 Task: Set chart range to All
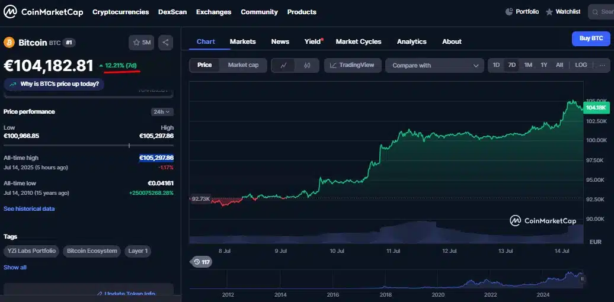559,65
